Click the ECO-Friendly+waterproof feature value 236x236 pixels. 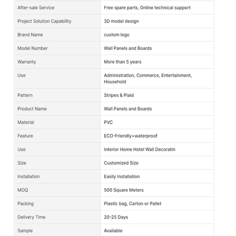tap(130, 136)
